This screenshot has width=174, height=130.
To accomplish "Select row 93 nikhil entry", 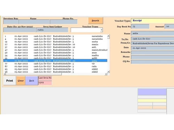I will [x=55, y=69].
